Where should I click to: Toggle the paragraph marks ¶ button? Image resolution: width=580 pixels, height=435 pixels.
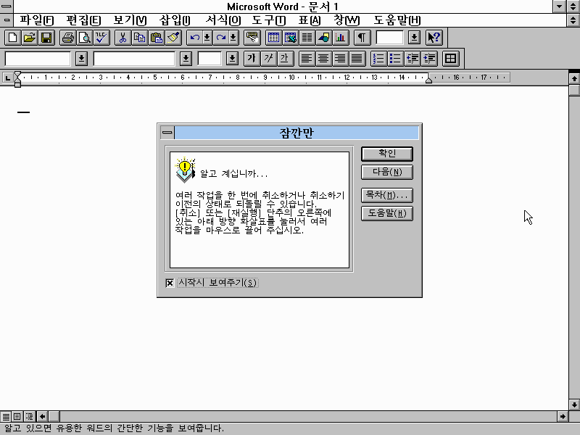click(362, 38)
